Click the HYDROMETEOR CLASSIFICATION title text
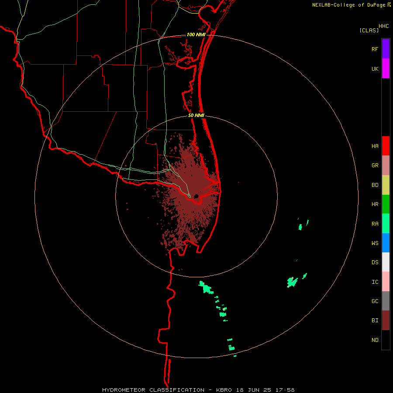Viewport: 393px width, 393px height. click(x=153, y=390)
